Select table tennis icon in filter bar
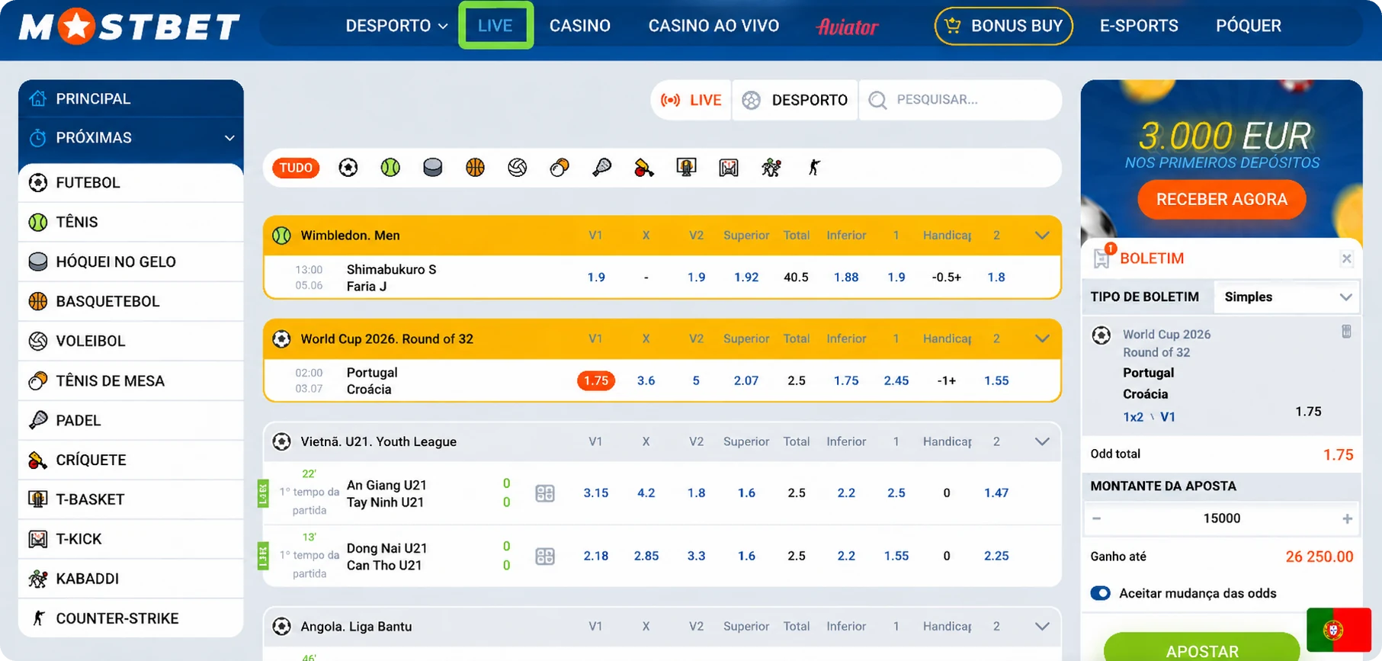1382x661 pixels. click(560, 168)
